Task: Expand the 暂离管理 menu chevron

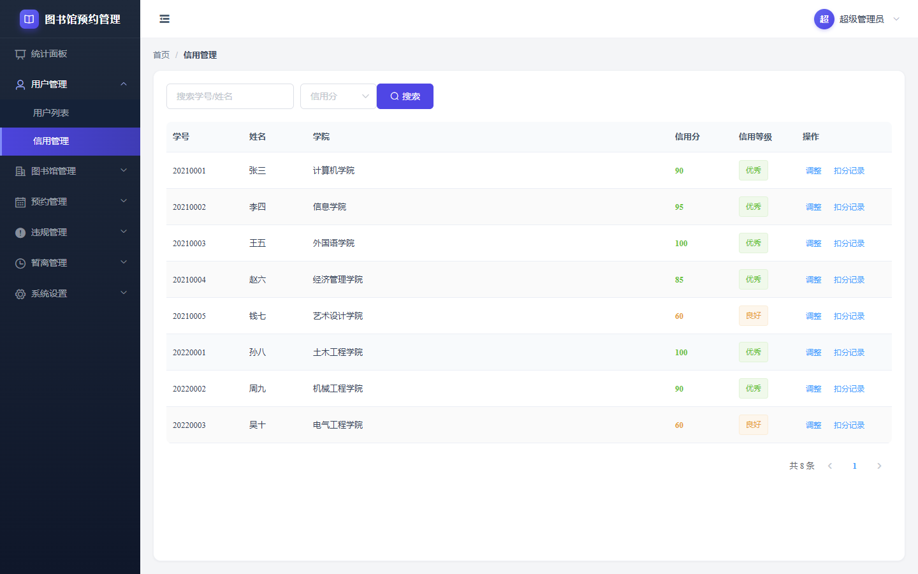Action: tap(124, 262)
